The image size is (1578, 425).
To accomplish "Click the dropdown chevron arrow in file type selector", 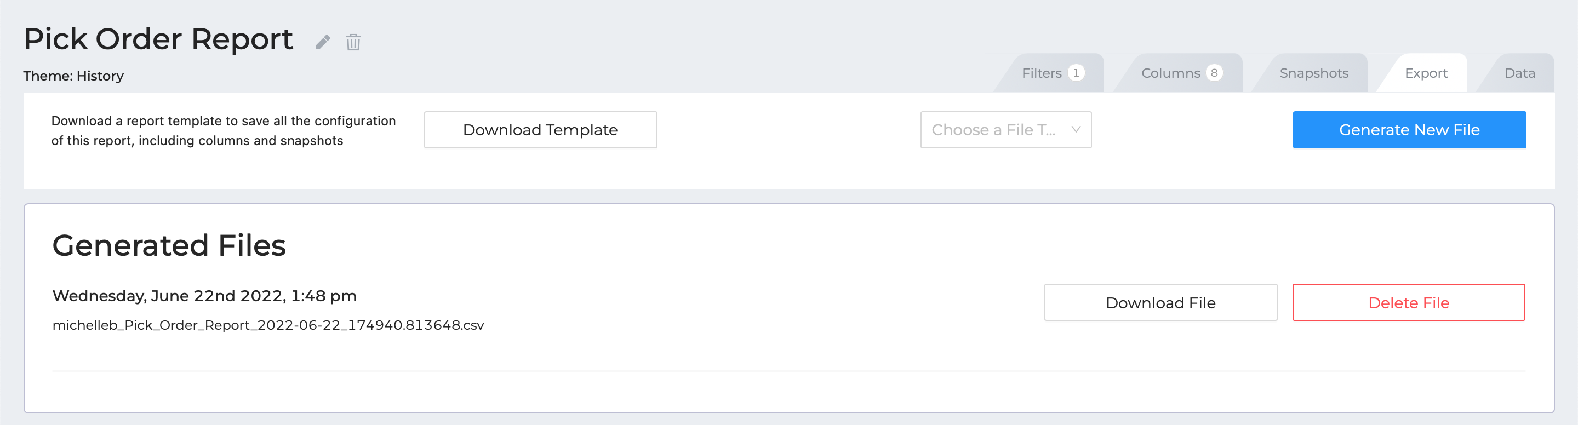I will tap(1076, 129).
